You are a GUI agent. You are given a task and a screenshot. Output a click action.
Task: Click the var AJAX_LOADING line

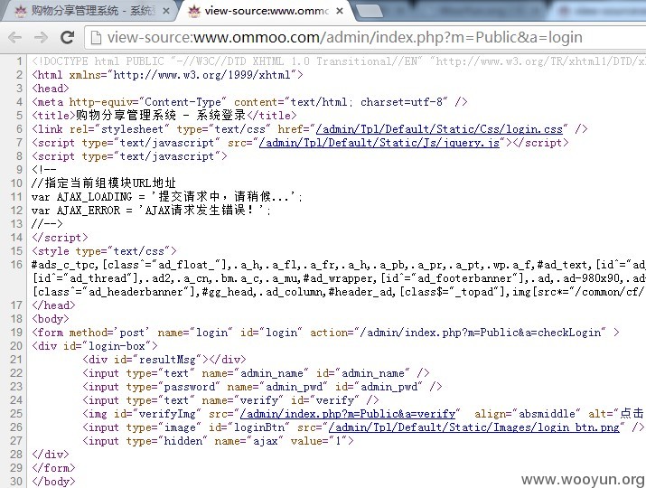tap(167, 197)
